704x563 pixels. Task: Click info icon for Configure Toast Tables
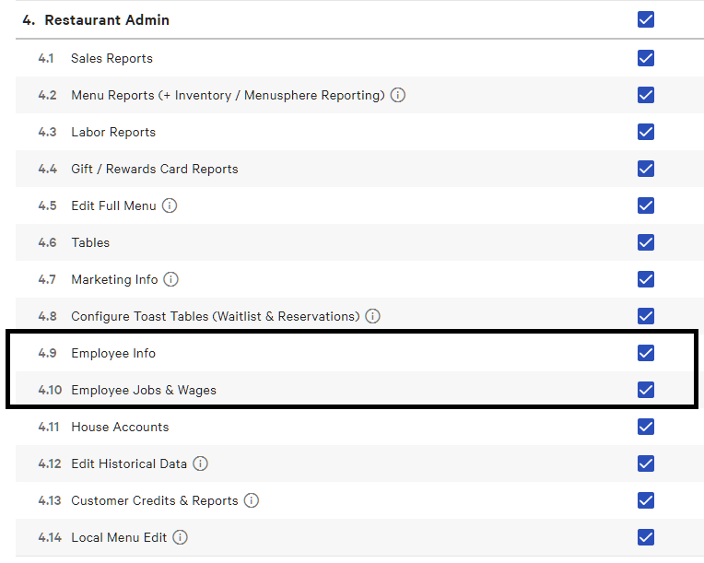(x=372, y=316)
